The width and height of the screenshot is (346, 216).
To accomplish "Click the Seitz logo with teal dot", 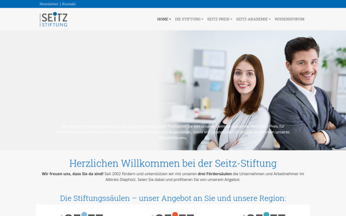I will 265,214.
